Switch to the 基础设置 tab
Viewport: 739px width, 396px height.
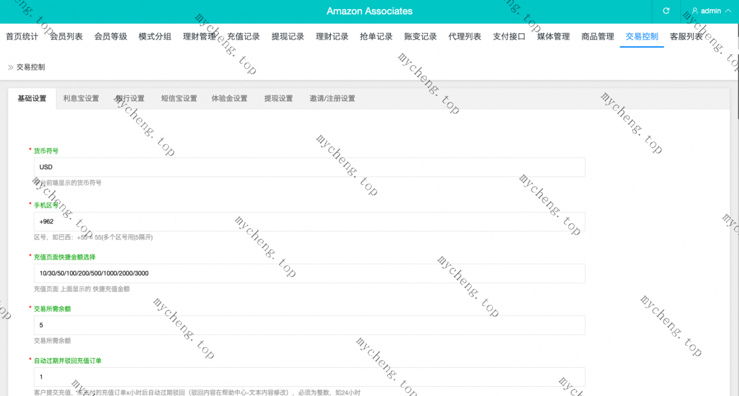pyautogui.click(x=32, y=99)
